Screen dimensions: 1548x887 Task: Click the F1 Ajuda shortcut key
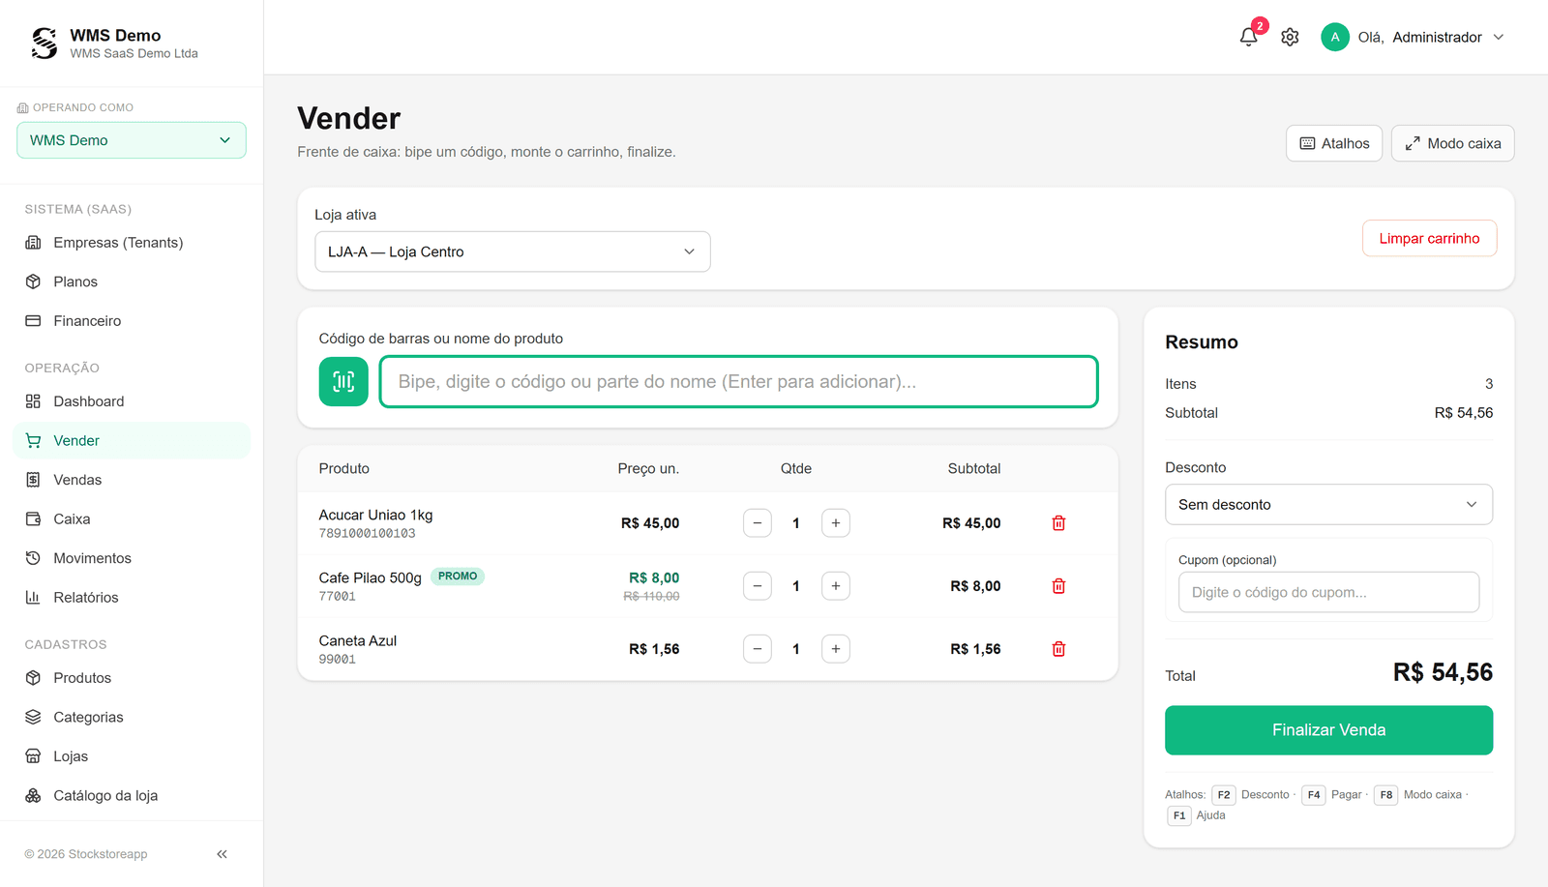pyautogui.click(x=1178, y=815)
